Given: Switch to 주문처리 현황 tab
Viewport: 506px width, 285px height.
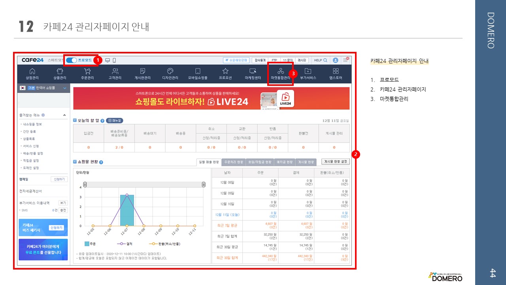Looking at the screenshot, I should coord(233,162).
